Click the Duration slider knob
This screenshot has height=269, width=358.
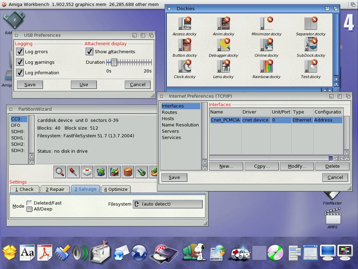114,62
